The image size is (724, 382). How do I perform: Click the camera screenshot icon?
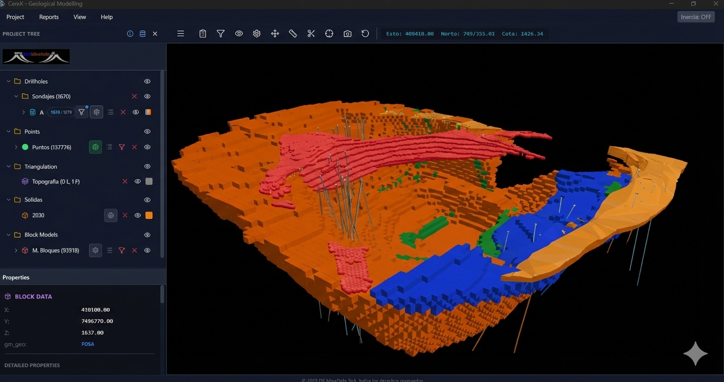[x=347, y=34]
